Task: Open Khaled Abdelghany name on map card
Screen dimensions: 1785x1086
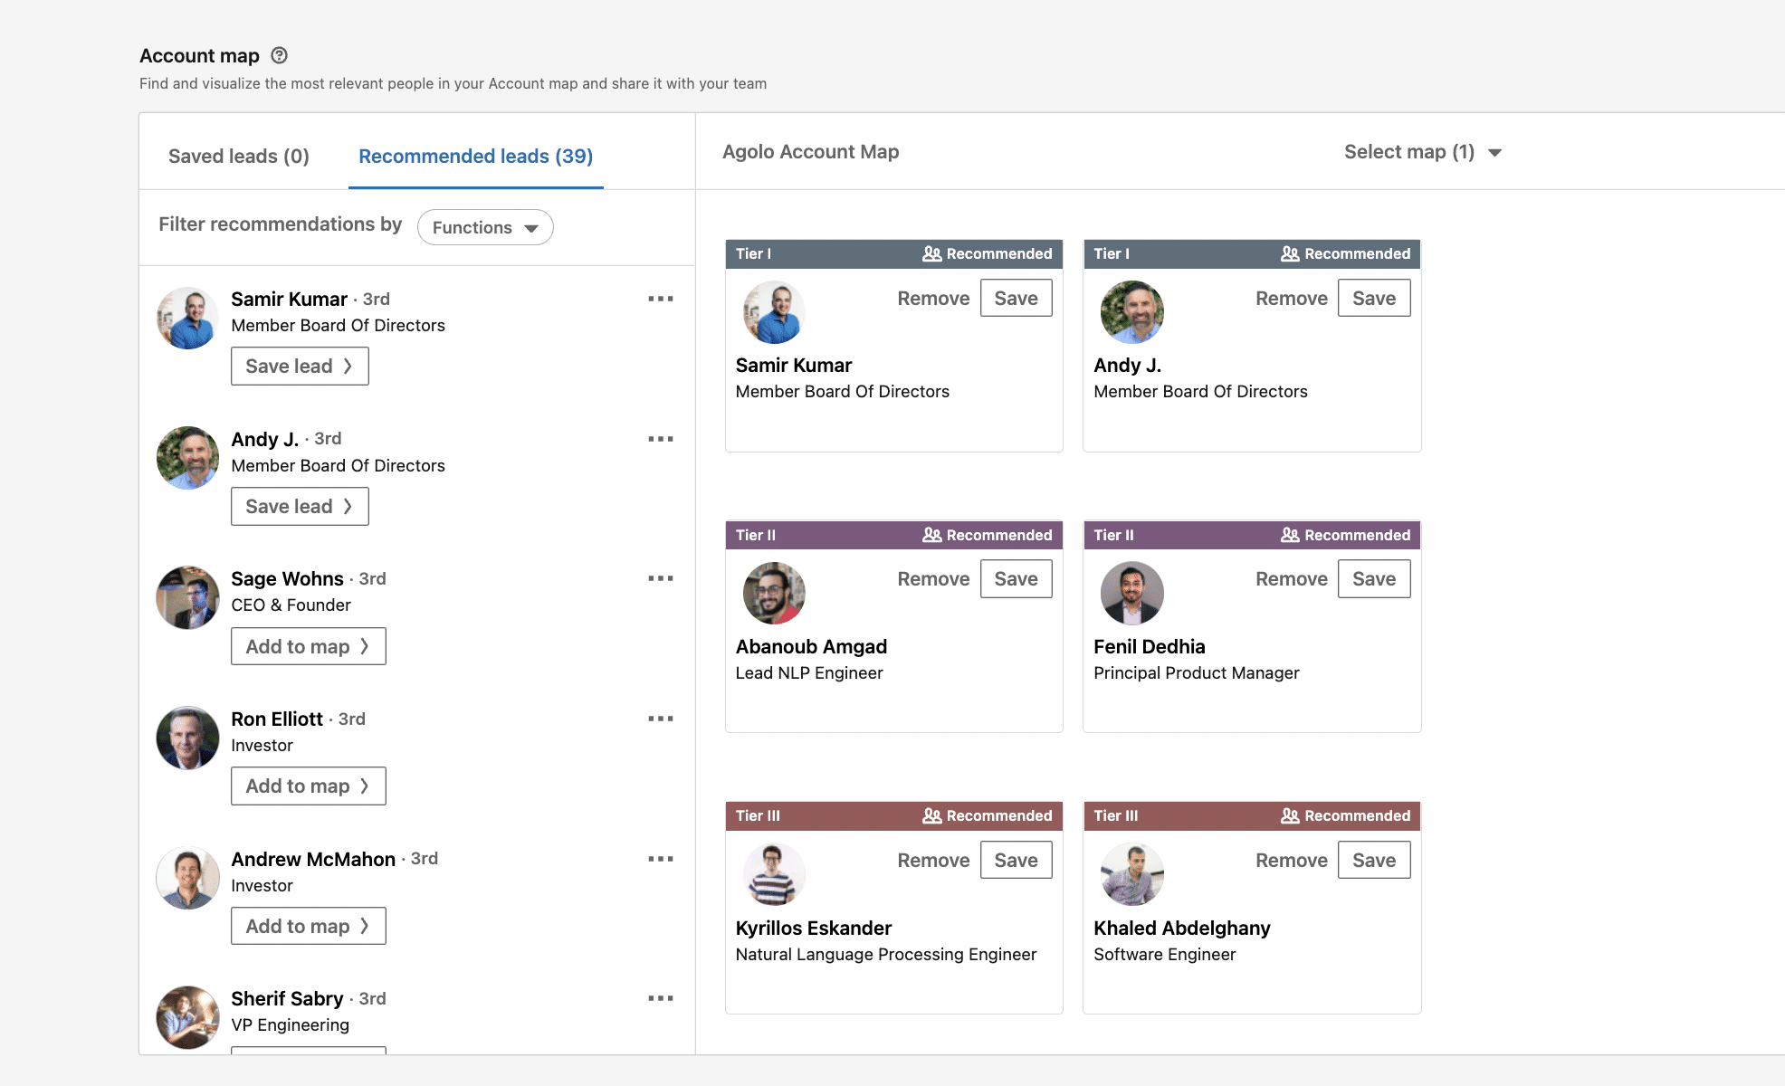Action: pos(1181,928)
